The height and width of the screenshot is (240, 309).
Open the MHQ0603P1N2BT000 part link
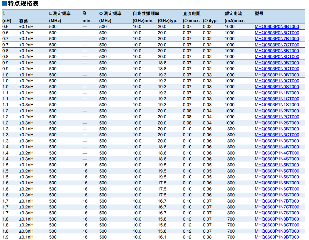(x=277, y=111)
